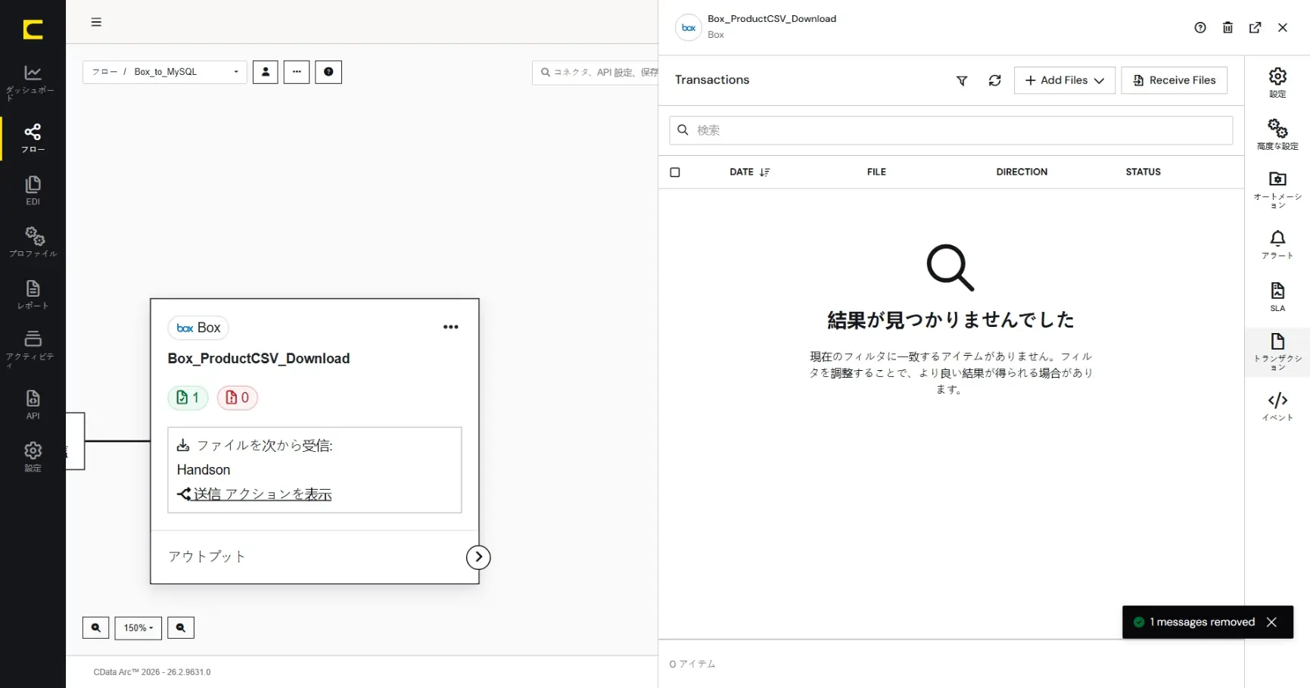Refresh the Transactions list
Image resolution: width=1310 pixels, height=688 pixels.
coord(994,80)
